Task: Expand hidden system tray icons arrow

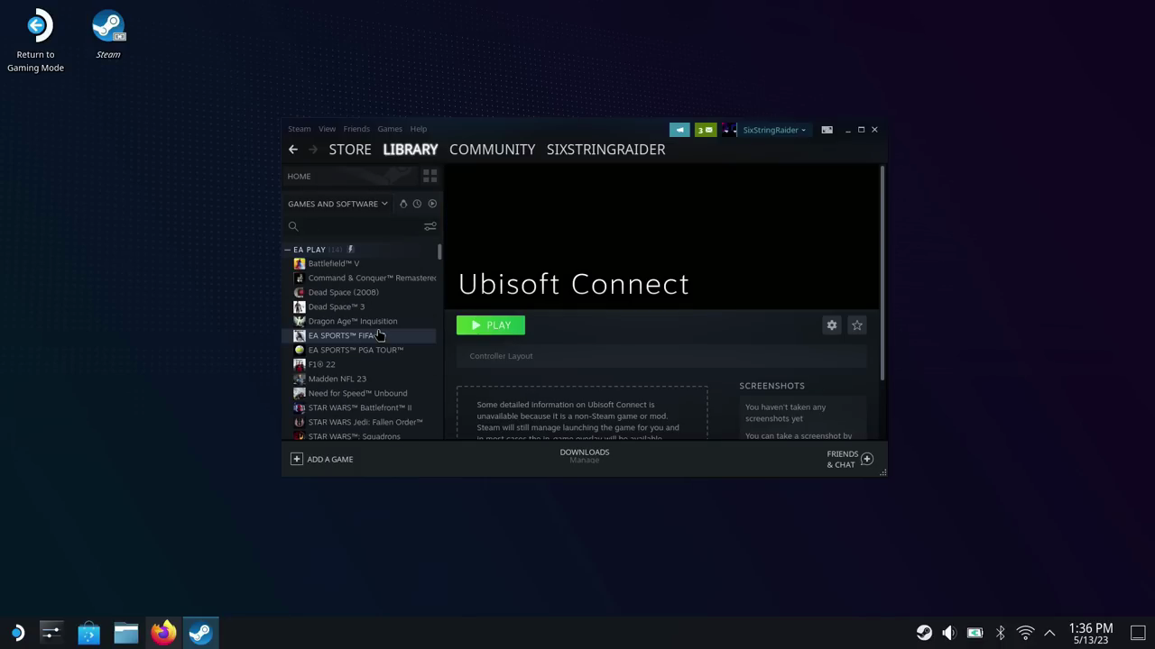Action: tap(1049, 633)
